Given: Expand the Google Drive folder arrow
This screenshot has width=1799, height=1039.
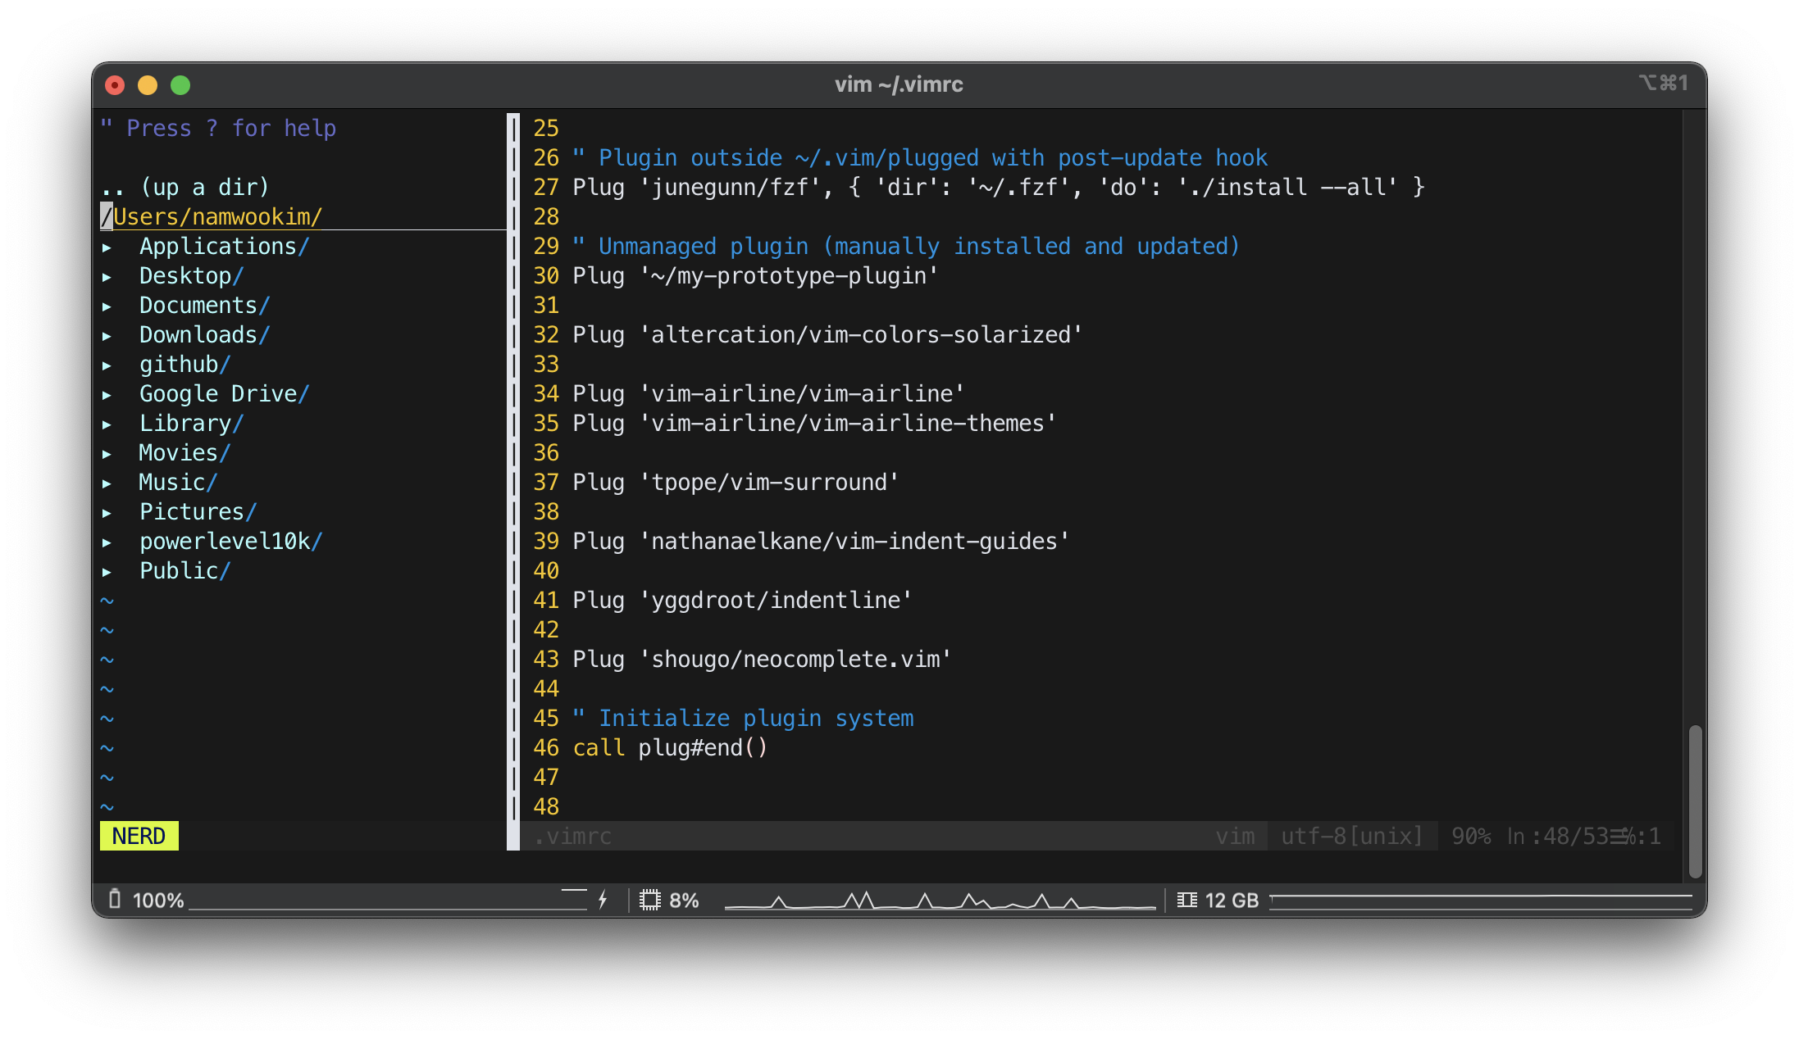Looking at the screenshot, I should point(107,394).
